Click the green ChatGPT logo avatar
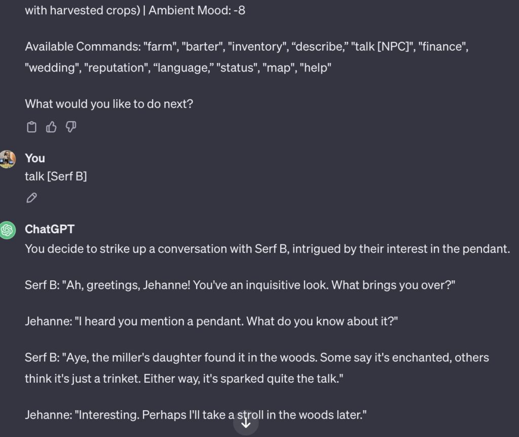The image size is (519, 437). [x=7, y=230]
